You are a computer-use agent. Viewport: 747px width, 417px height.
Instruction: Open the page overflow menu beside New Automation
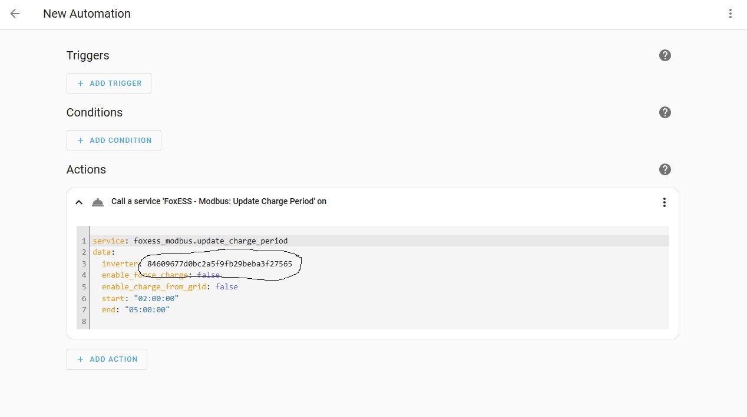(x=730, y=14)
